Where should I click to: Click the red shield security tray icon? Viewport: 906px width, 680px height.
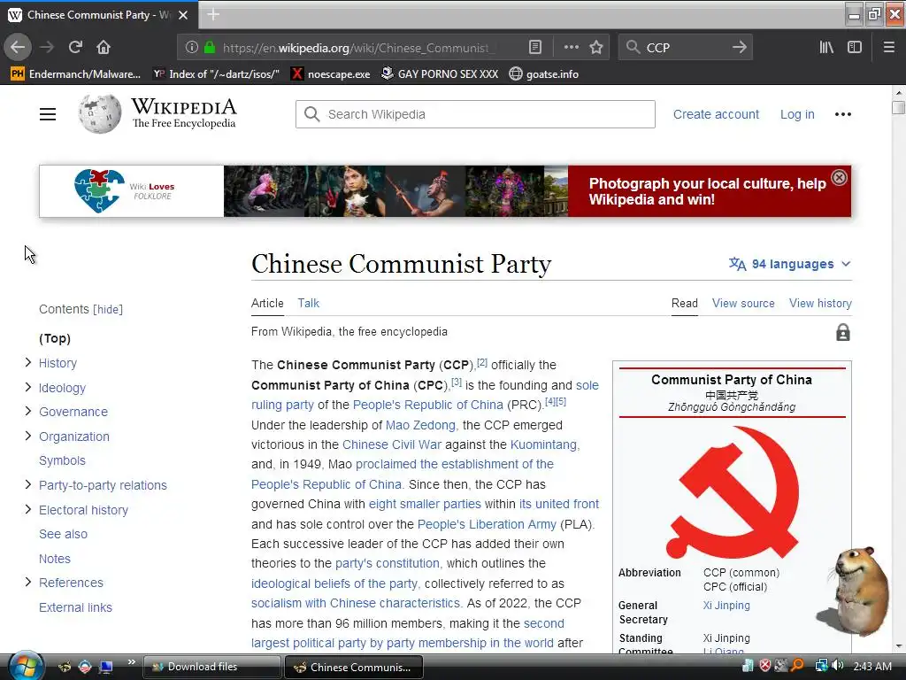pyautogui.click(x=765, y=666)
